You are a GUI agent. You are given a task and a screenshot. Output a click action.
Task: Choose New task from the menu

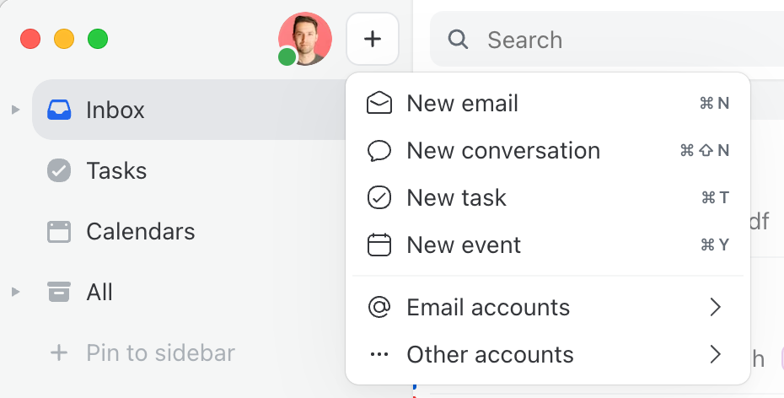pos(456,198)
